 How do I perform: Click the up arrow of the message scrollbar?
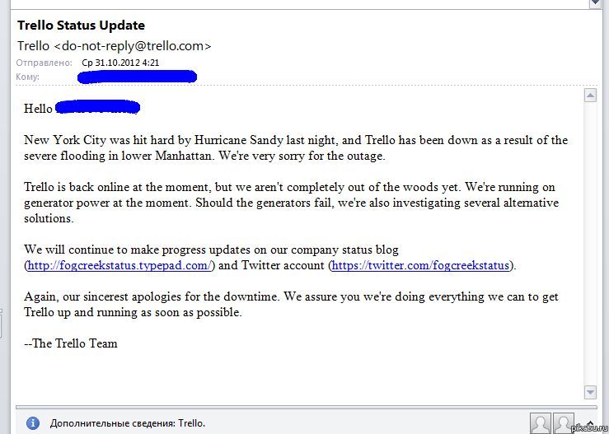(590, 96)
